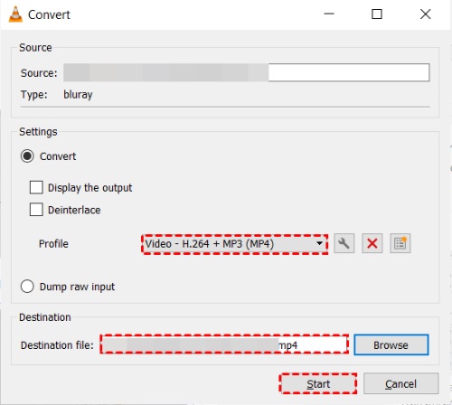This screenshot has width=452, height=405.
Task: Click the 'Profile' label
Action: (53, 243)
